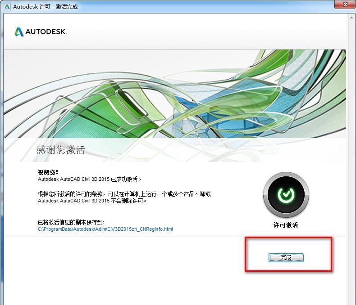Image resolution: width=356 pixels, height=305 pixels.
Task: Click the 许可激活 green checkmark icon
Action: coord(286,195)
